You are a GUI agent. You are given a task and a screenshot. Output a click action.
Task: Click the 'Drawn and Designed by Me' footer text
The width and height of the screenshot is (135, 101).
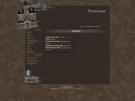67,87
